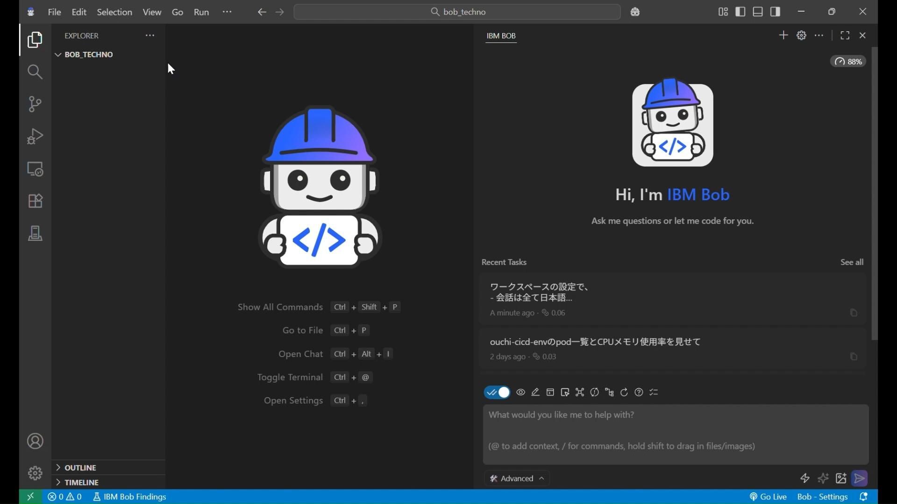
Task: Open the Selection menu
Action: (x=114, y=12)
